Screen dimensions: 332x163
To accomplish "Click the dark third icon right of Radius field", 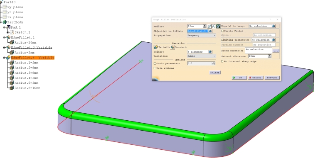I will coord(218,26).
